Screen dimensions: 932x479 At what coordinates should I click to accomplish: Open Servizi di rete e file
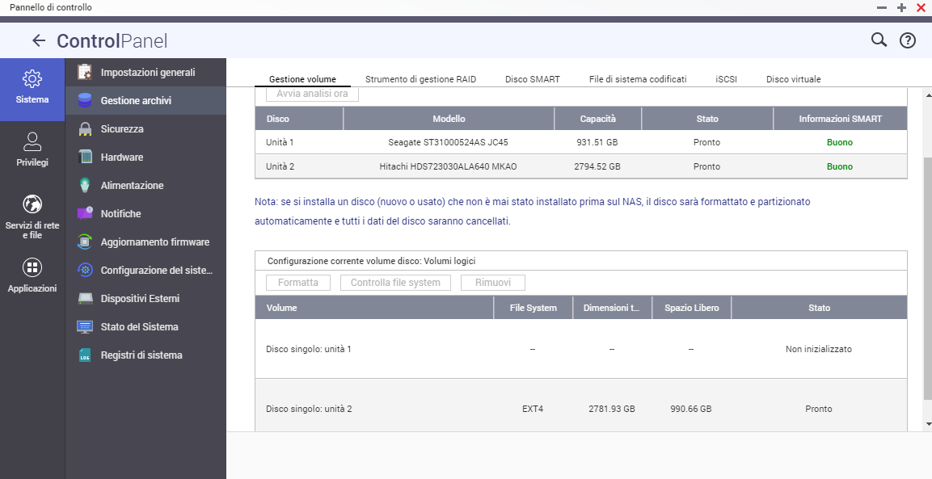click(x=32, y=204)
